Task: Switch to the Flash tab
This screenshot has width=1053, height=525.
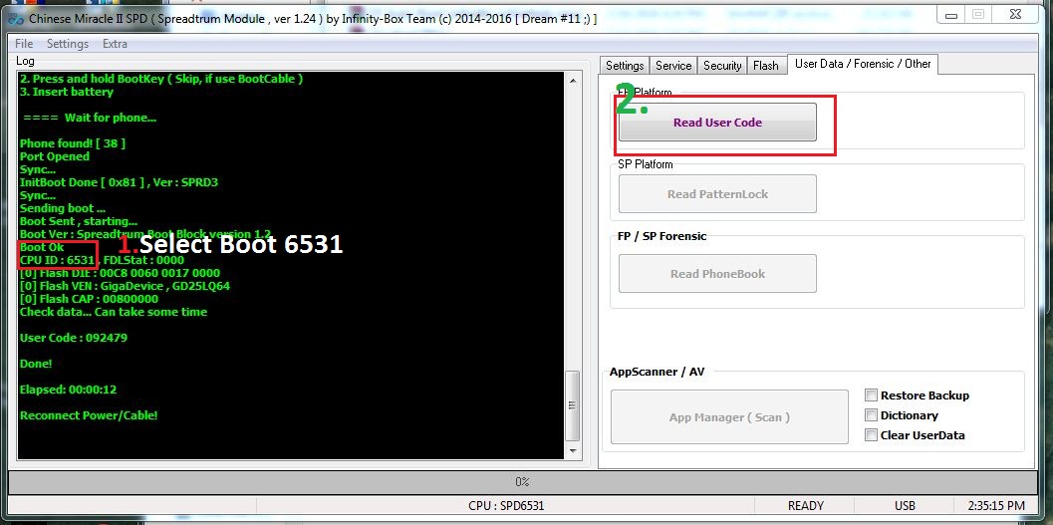Action: (765, 65)
